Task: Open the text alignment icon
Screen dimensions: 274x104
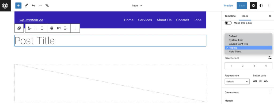Action: (x=66, y=28)
